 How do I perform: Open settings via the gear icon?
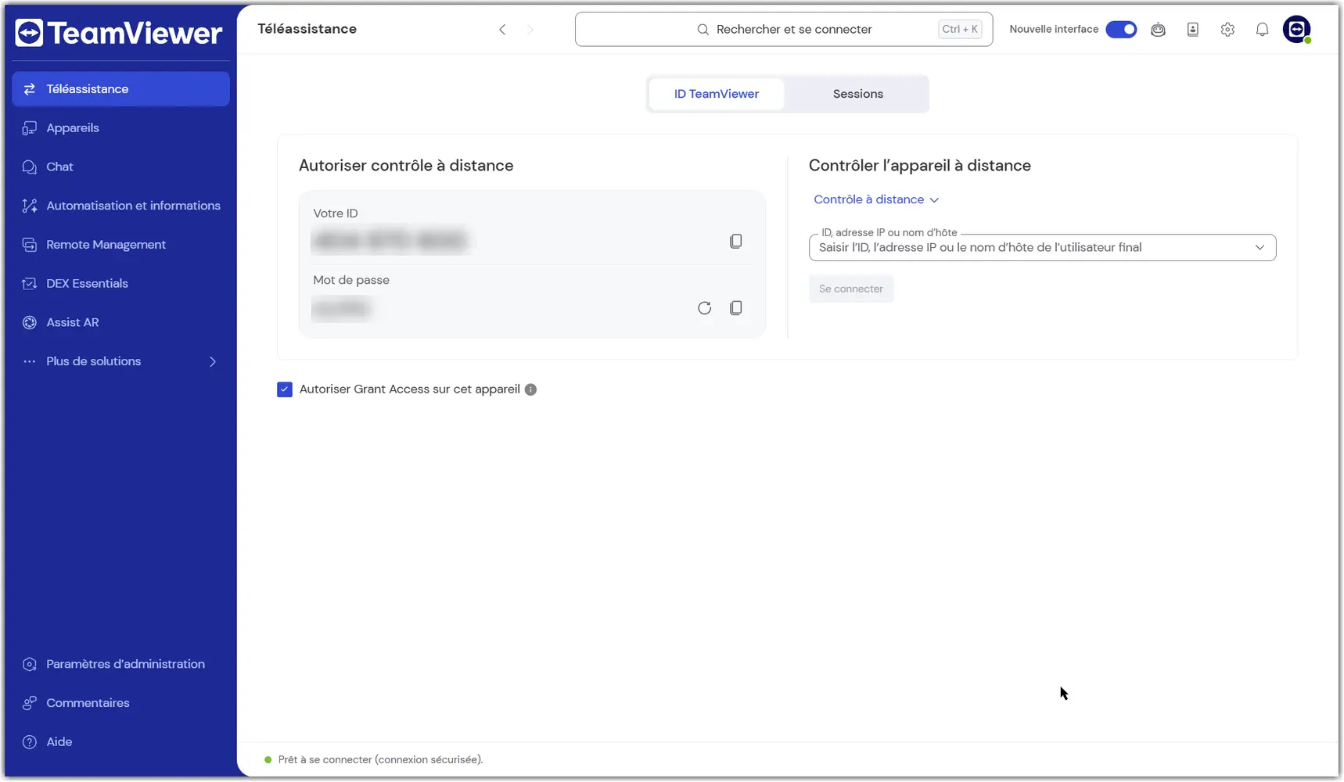click(1227, 30)
